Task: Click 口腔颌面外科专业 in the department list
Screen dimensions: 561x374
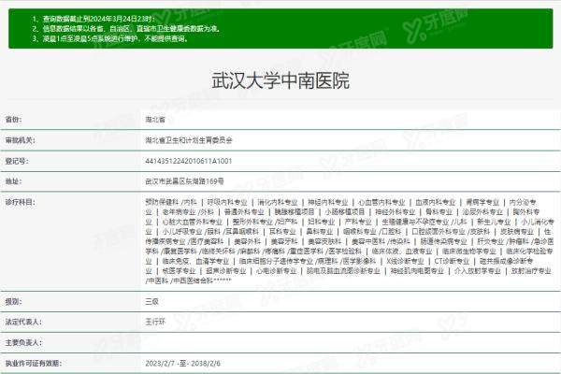Action: click(439, 232)
